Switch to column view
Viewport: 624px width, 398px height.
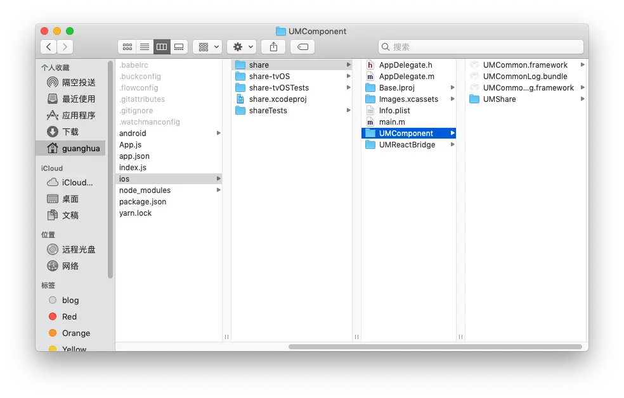[162, 47]
